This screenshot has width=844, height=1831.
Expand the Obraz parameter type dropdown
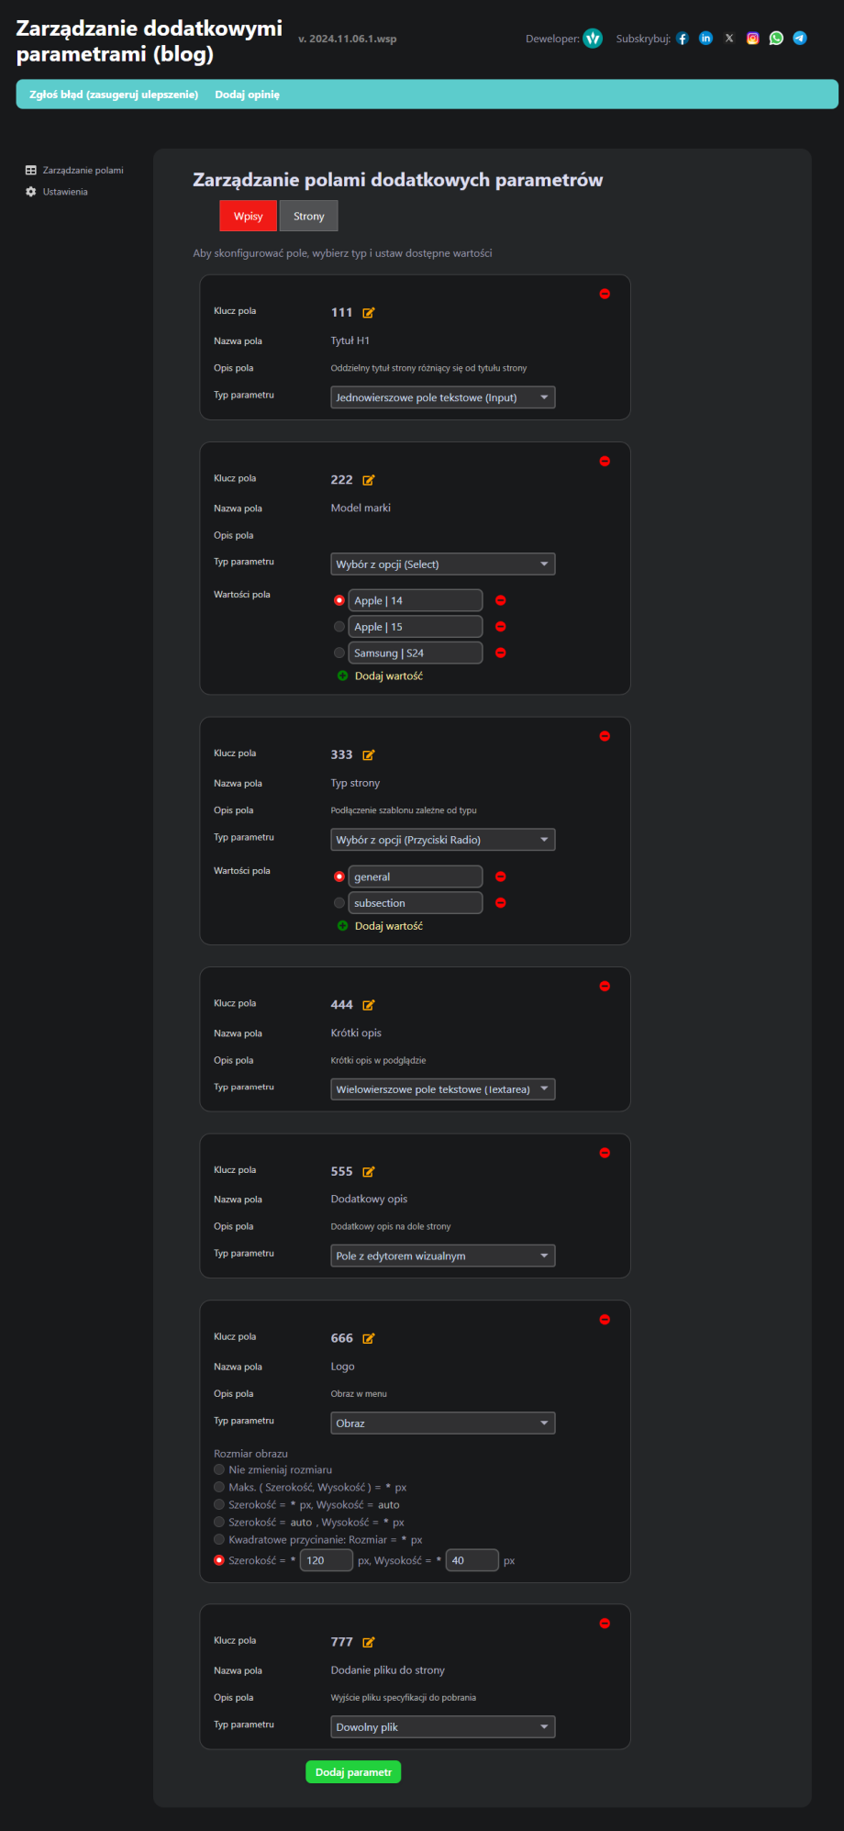[x=442, y=1423]
